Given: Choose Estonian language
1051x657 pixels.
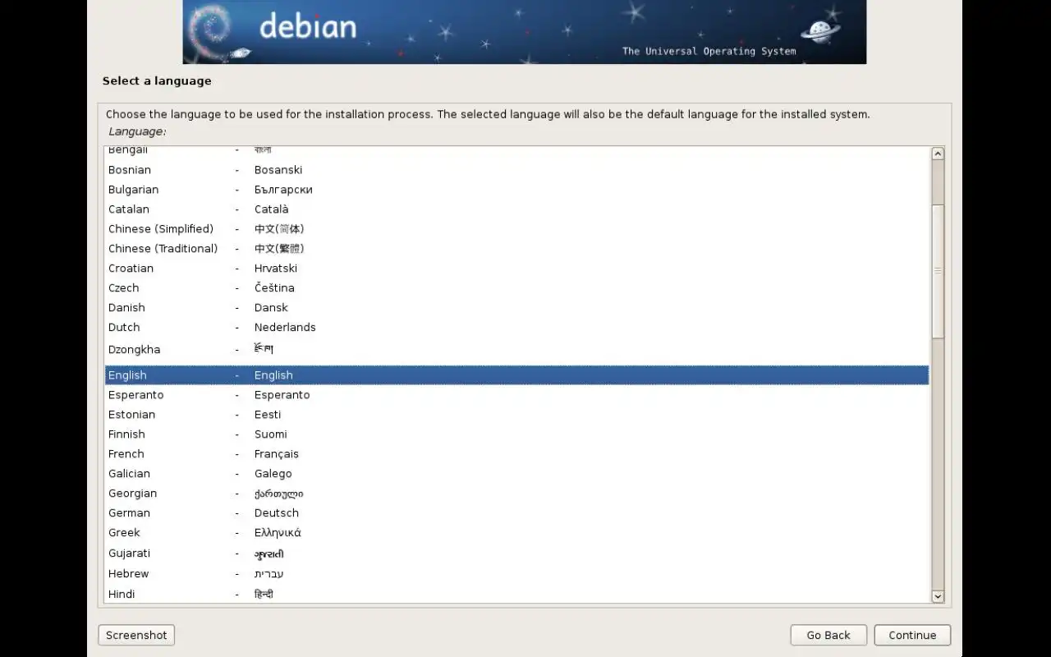Looking at the screenshot, I should pyautogui.click(x=517, y=415).
